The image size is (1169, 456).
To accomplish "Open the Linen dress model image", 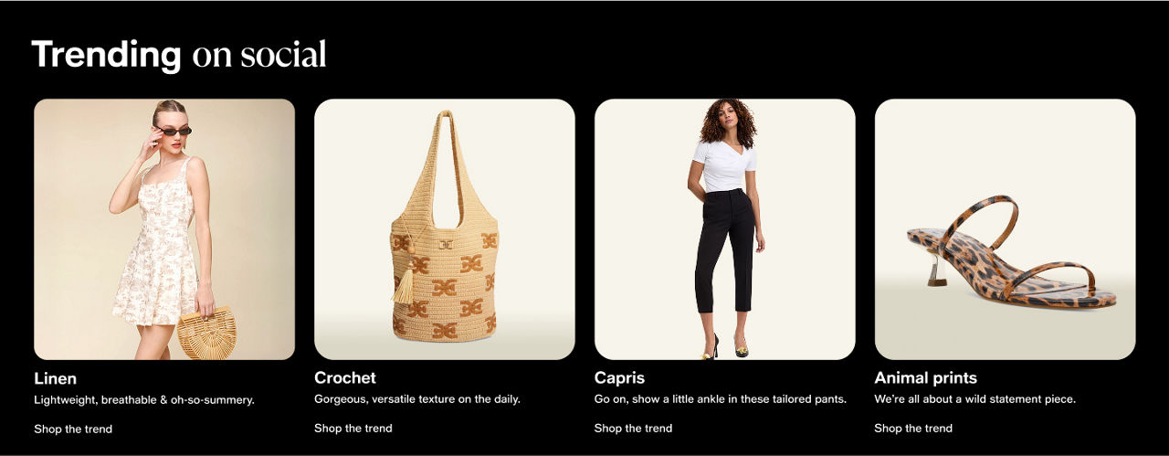I will click(x=164, y=229).
